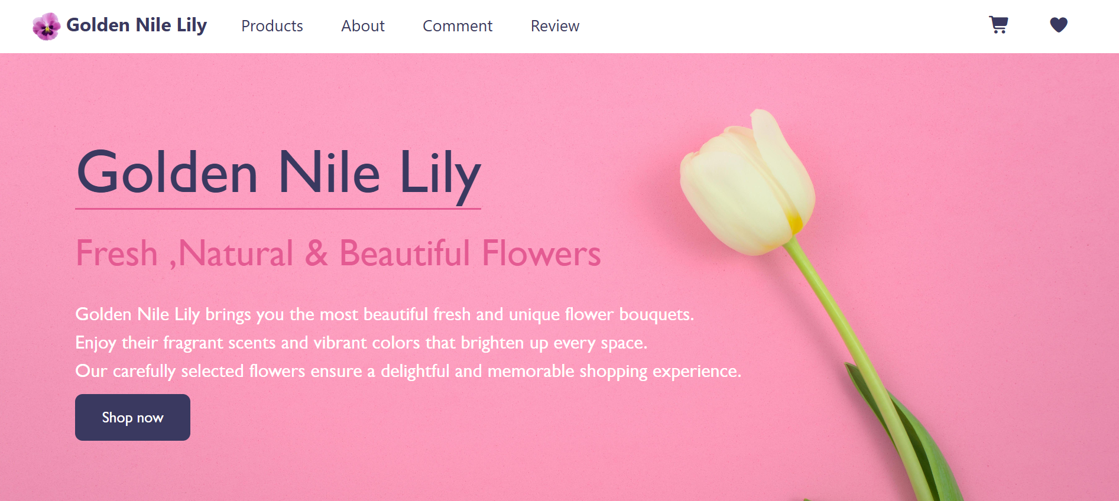Click the underline beneath the main heading
The width and height of the screenshot is (1119, 501).
[x=278, y=208]
